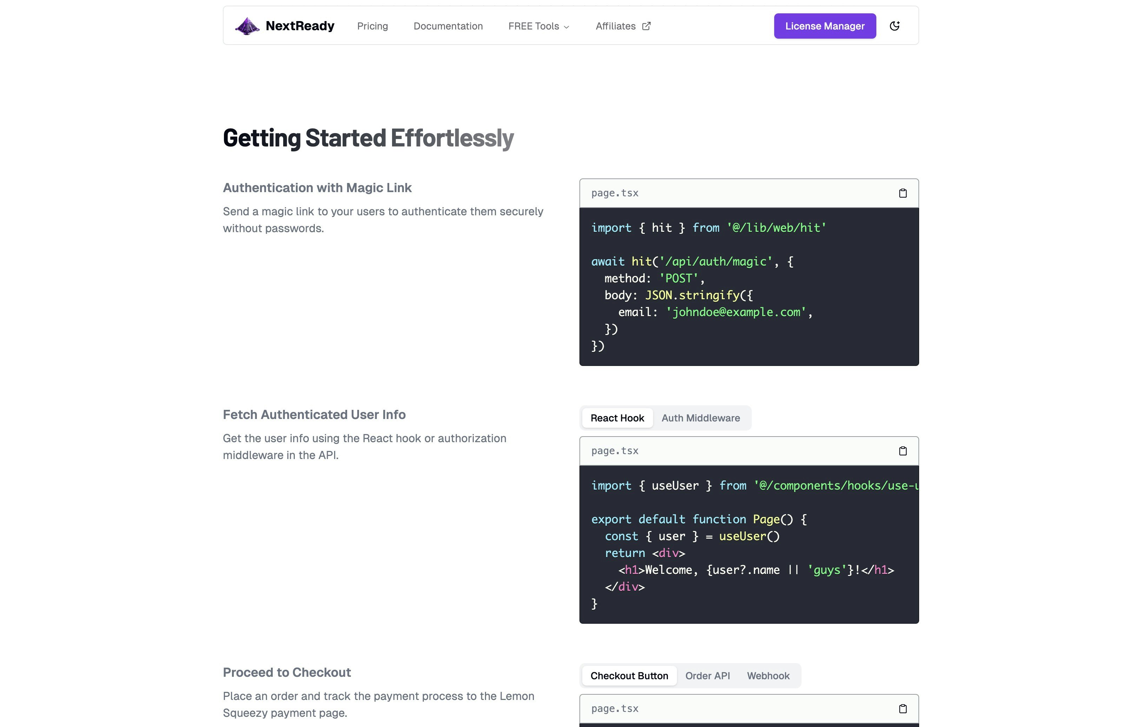
Task: Toggle dark mode with the moon icon
Action: point(894,26)
